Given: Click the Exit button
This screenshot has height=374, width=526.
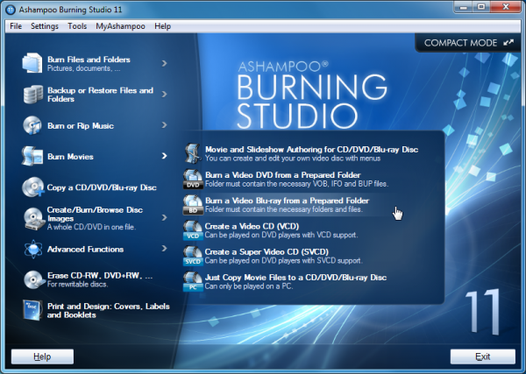Looking at the screenshot, I should pos(483,356).
